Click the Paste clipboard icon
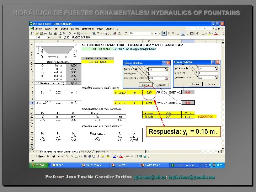Image resolution: width=256 pixels, height=192 pixels. [79, 33]
